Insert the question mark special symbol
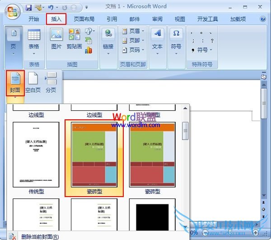The height and width of the screenshot is (240, 271). click(x=212, y=41)
